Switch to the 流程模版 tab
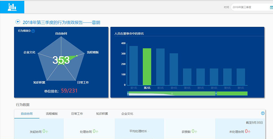 point(52,114)
